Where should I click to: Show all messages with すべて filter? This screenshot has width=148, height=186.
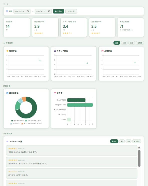114,141
